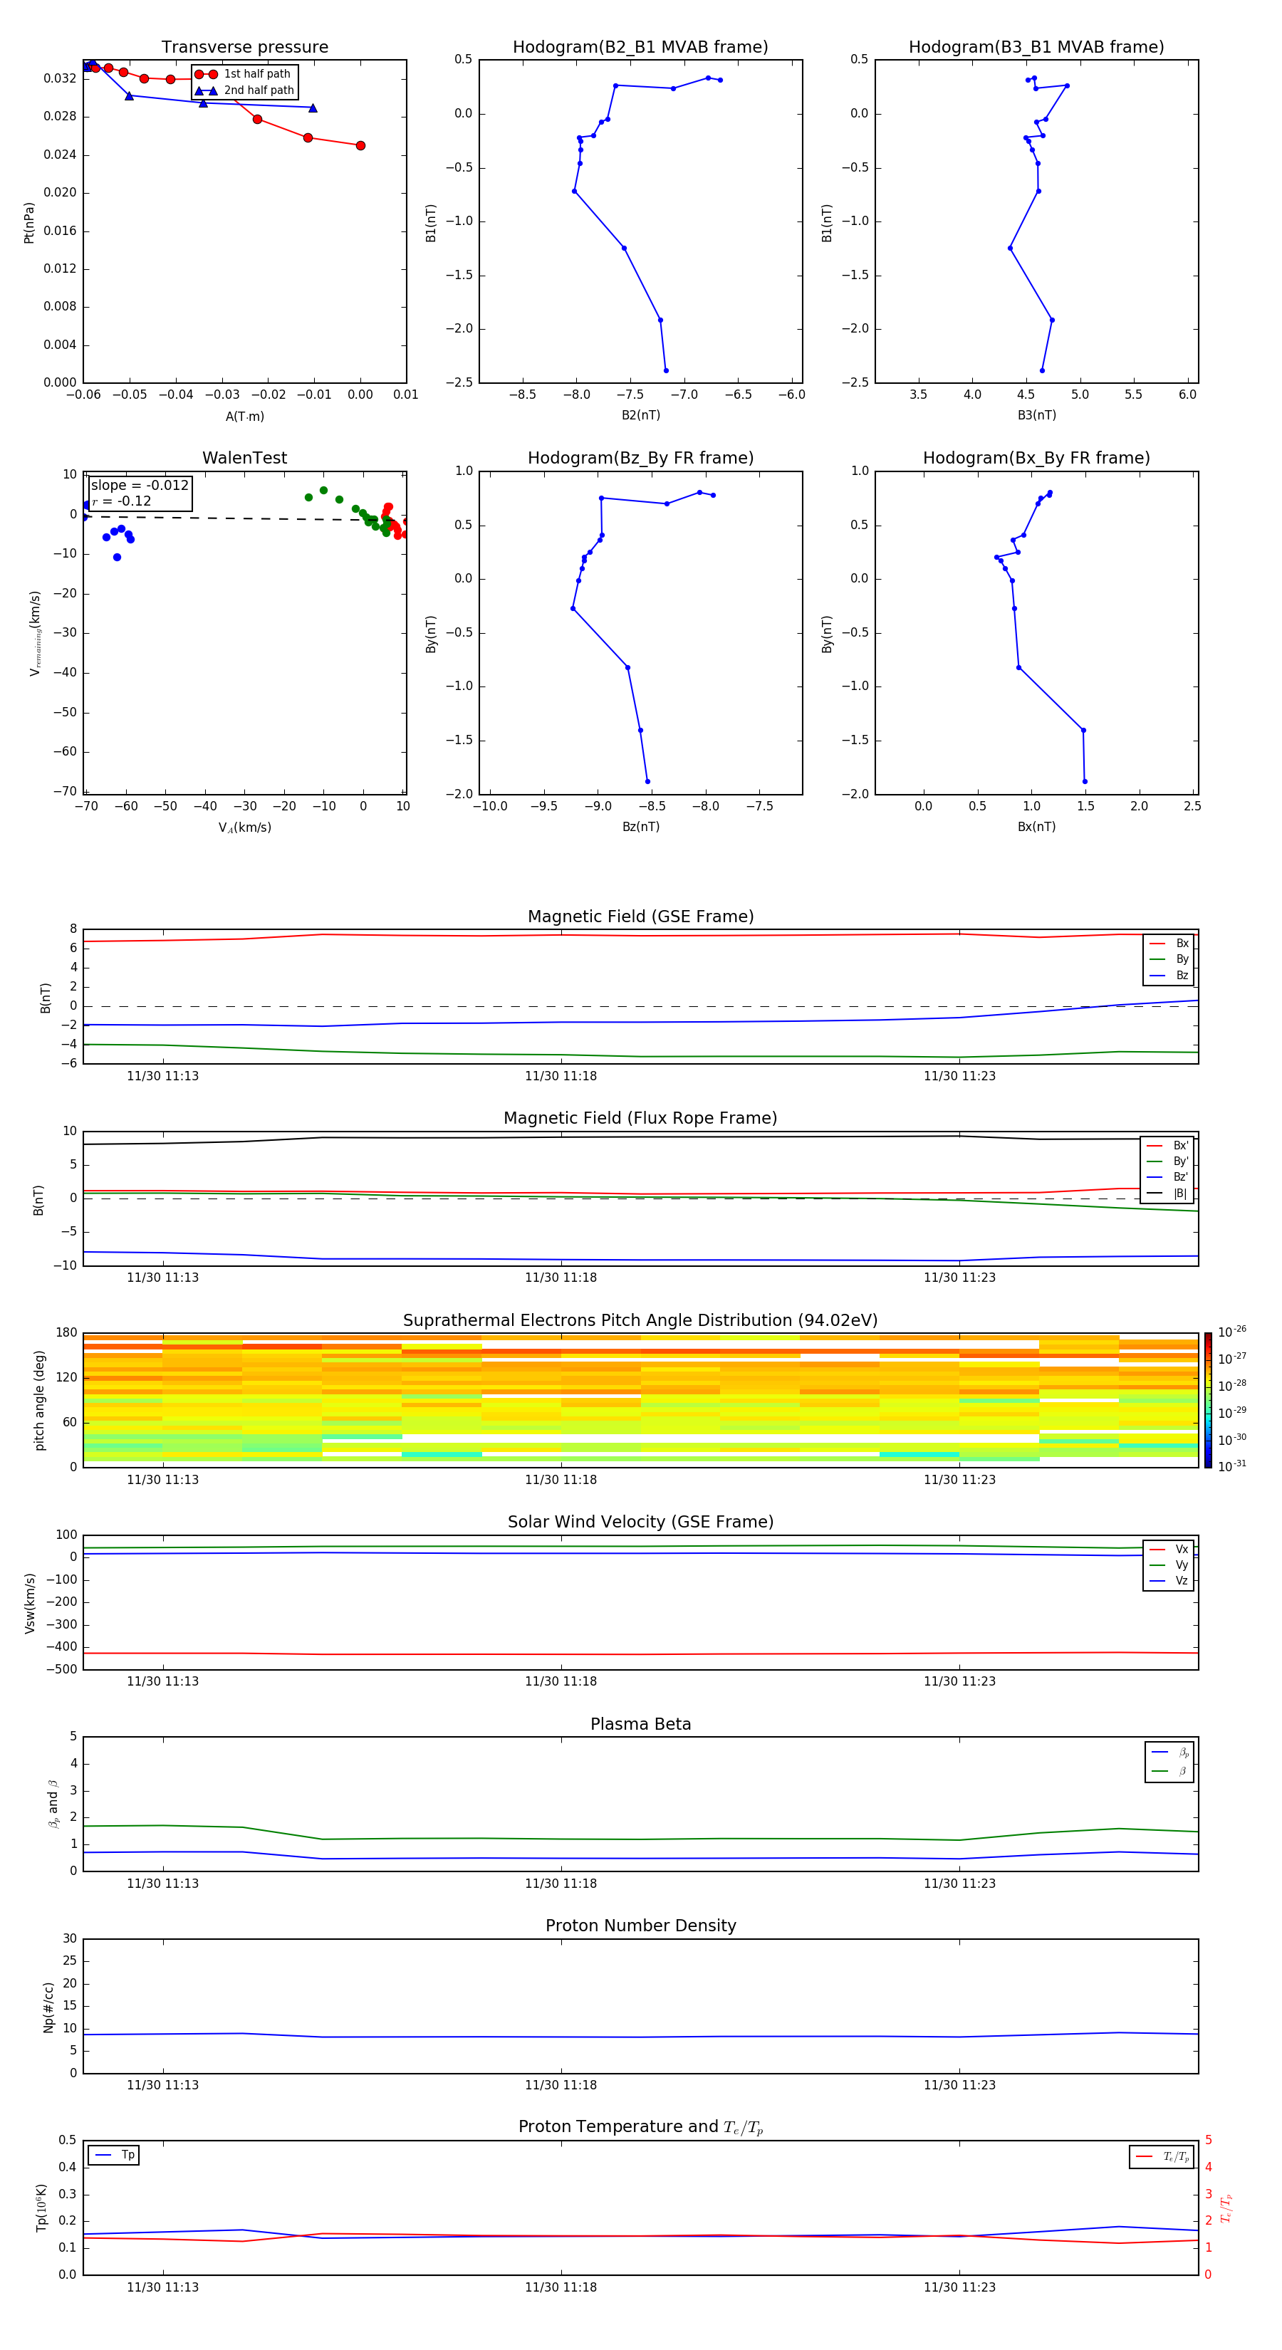Click the pitch angle colorbar
Viewport: 1282px width, 2350px height.
pos(1208,1400)
